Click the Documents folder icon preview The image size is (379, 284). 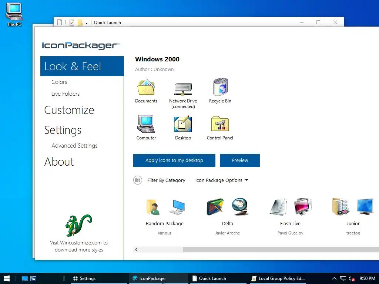click(146, 87)
